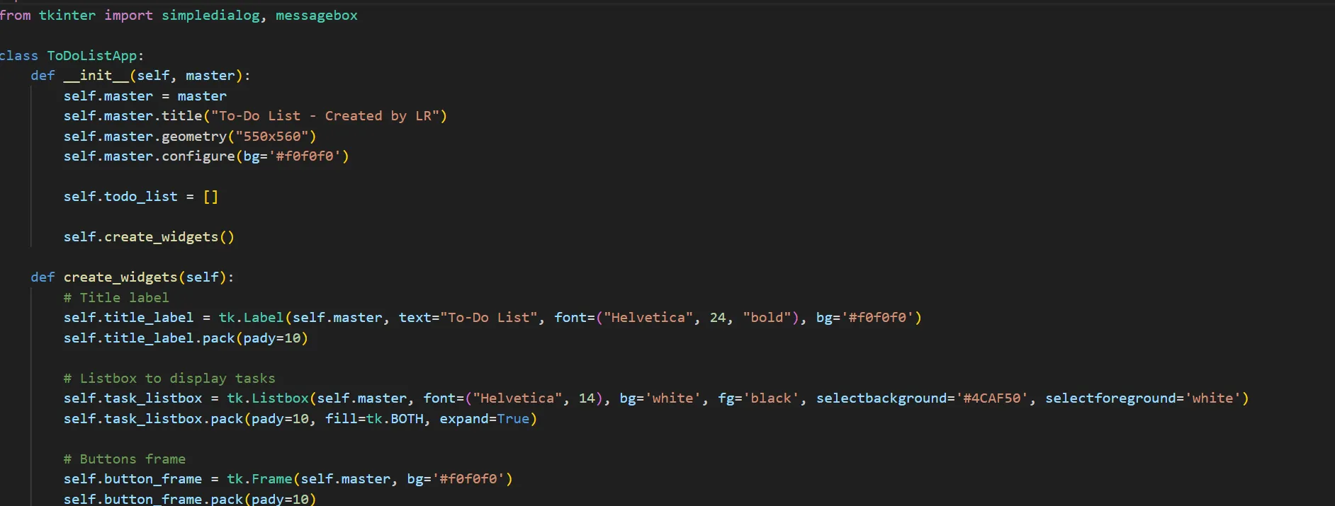Click the "# Title label" comment

coord(116,298)
